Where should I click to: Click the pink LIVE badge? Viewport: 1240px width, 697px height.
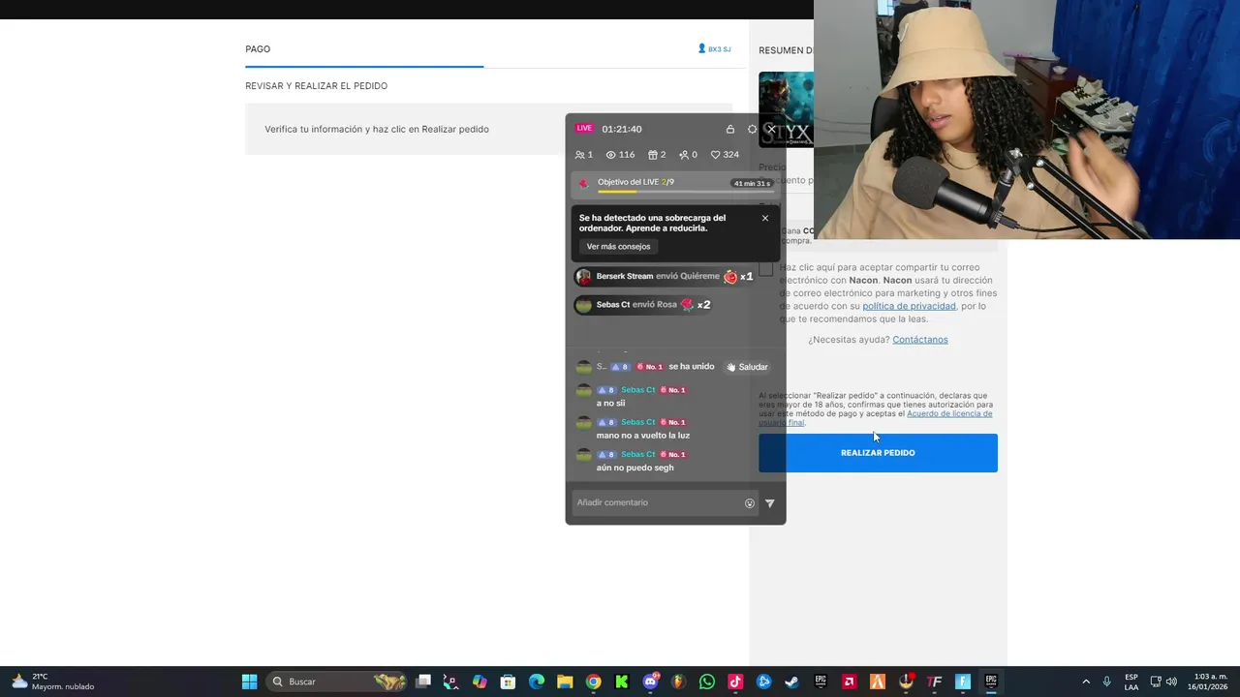tap(584, 128)
